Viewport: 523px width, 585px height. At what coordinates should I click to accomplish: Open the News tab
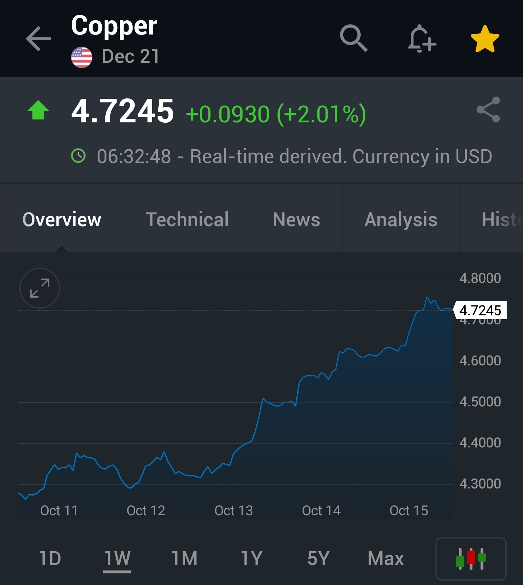[296, 219]
